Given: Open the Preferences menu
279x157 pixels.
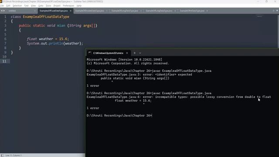Looking at the screenshot, I should point(68,6).
